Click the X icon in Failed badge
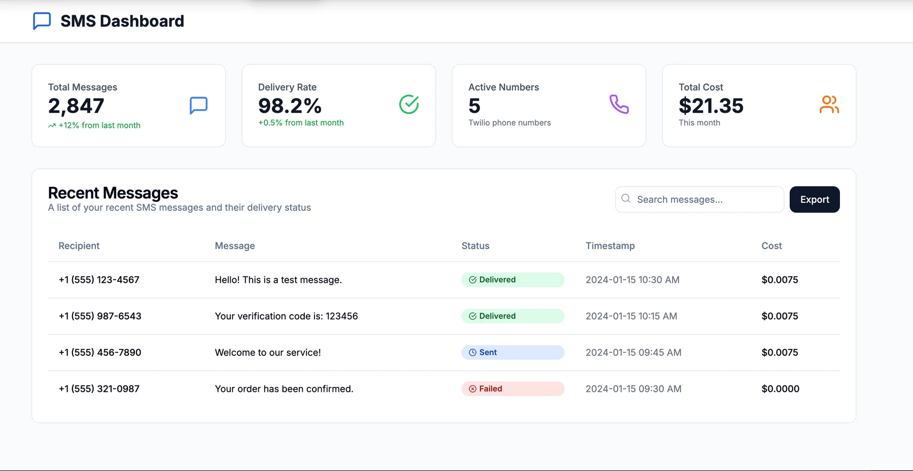Image resolution: width=913 pixels, height=471 pixels. pyautogui.click(x=472, y=389)
